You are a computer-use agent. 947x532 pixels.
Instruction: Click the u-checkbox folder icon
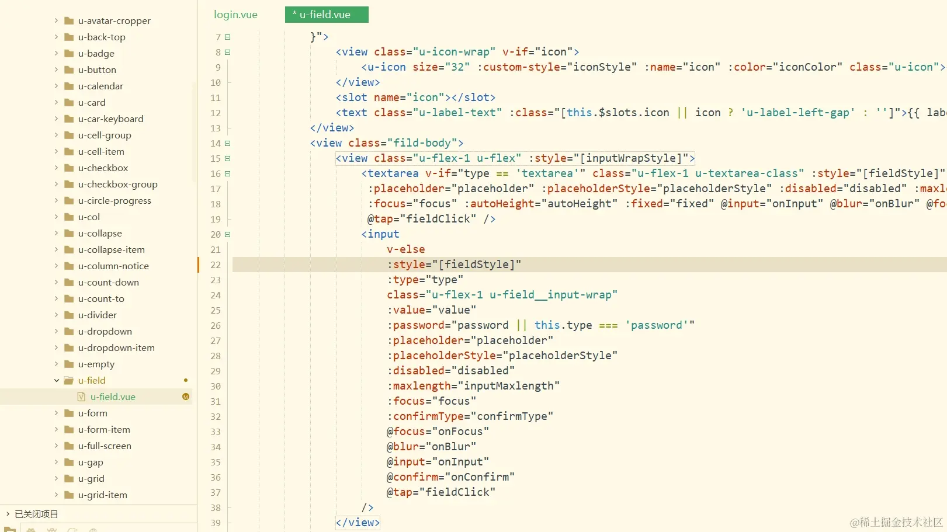[69, 168]
